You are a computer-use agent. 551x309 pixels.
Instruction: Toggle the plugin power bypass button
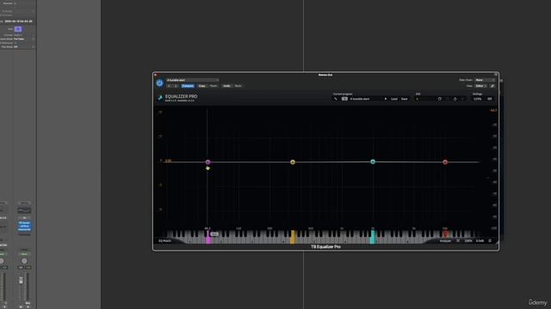click(x=159, y=83)
